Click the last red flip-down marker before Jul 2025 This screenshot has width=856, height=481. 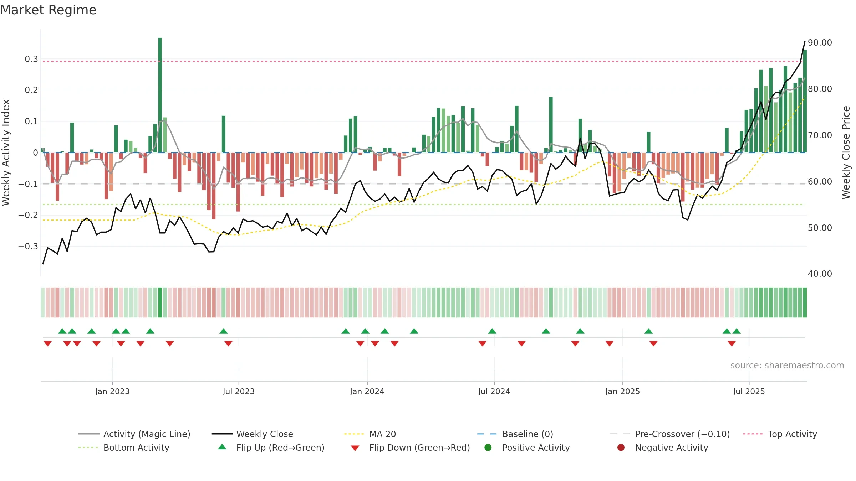pyautogui.click(x=732, y=343)
